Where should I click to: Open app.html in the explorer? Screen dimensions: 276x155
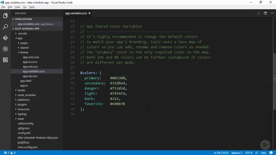coord(26,81)
